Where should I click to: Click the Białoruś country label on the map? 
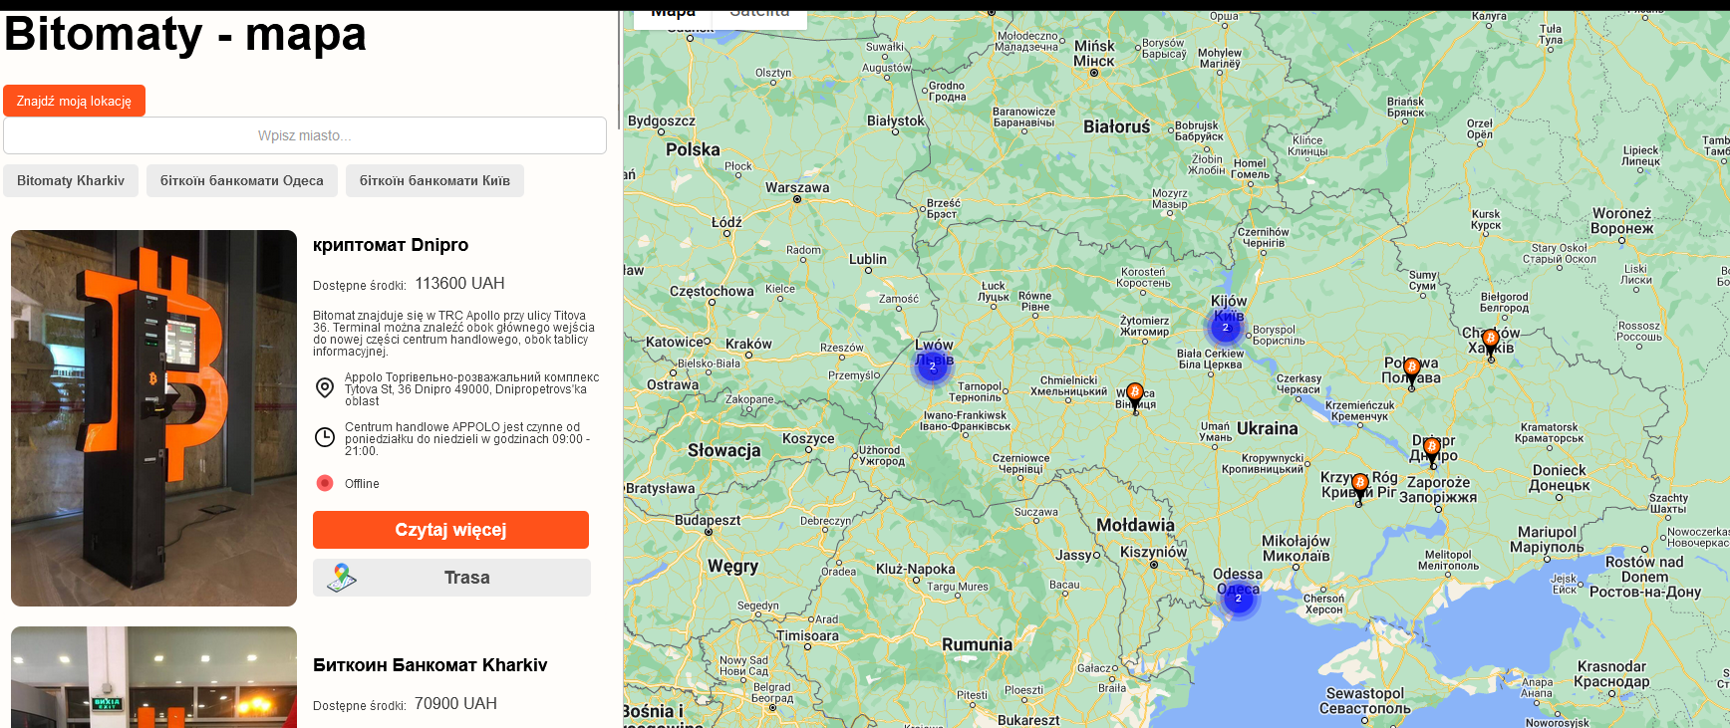1117,126
